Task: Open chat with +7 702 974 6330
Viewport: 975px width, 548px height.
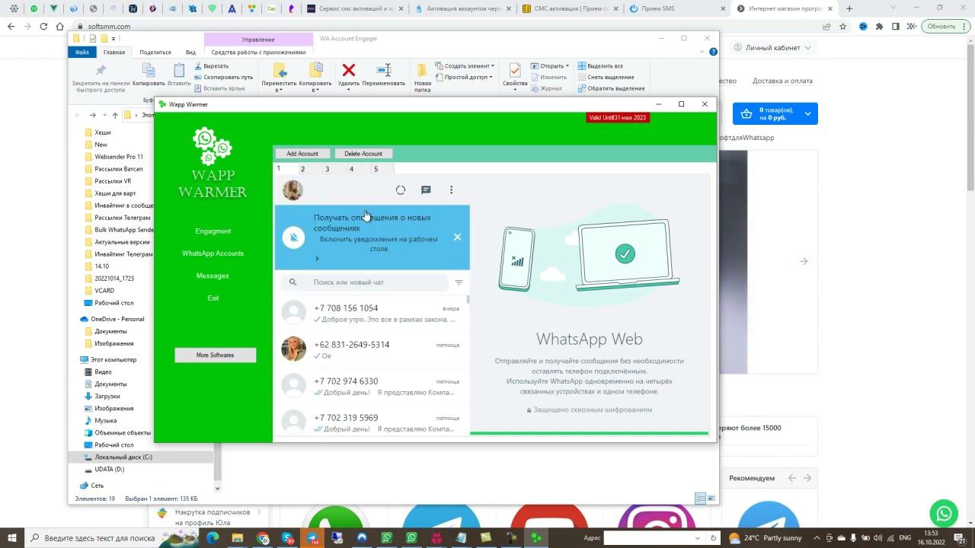Action: point(372,386)
